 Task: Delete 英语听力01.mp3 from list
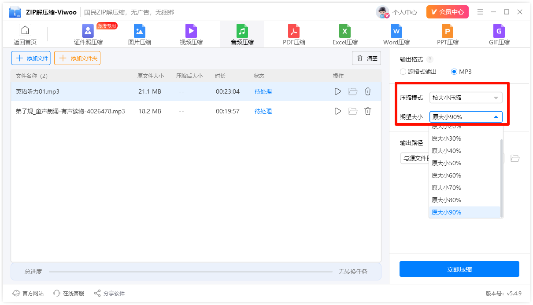point(368,91)
